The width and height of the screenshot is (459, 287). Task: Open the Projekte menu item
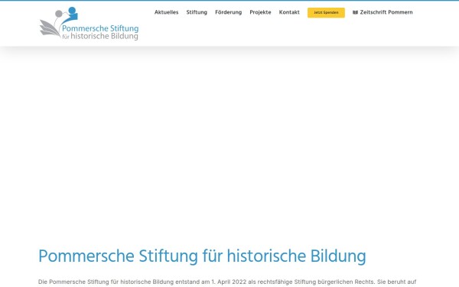coord(260,12)
